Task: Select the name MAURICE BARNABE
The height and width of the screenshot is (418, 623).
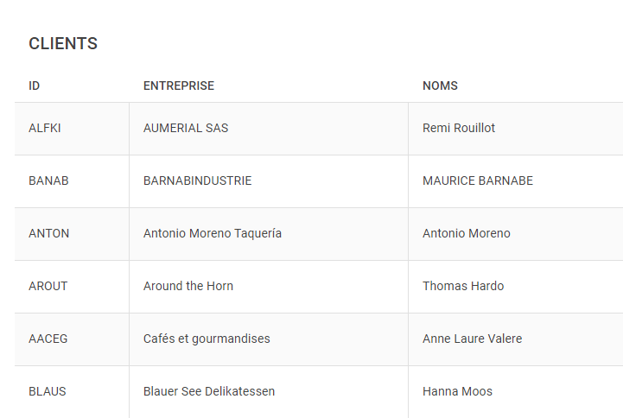Action: click(478, 180)
